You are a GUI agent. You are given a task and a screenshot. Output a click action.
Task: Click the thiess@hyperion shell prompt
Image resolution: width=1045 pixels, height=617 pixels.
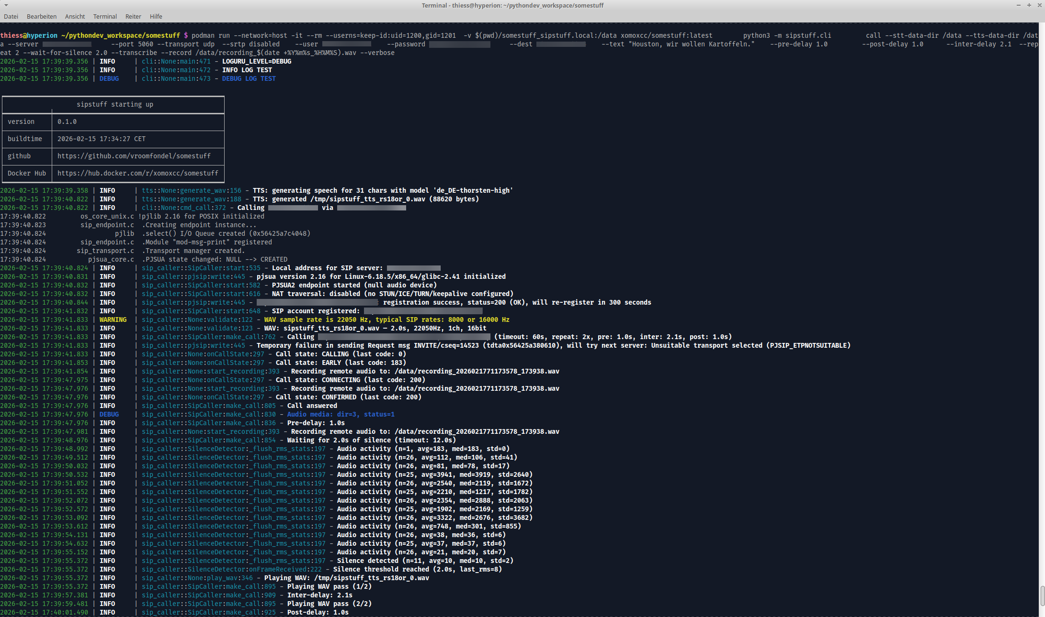point(29,35)
